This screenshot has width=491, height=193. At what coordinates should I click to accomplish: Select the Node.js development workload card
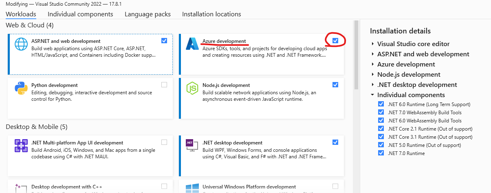261,98
